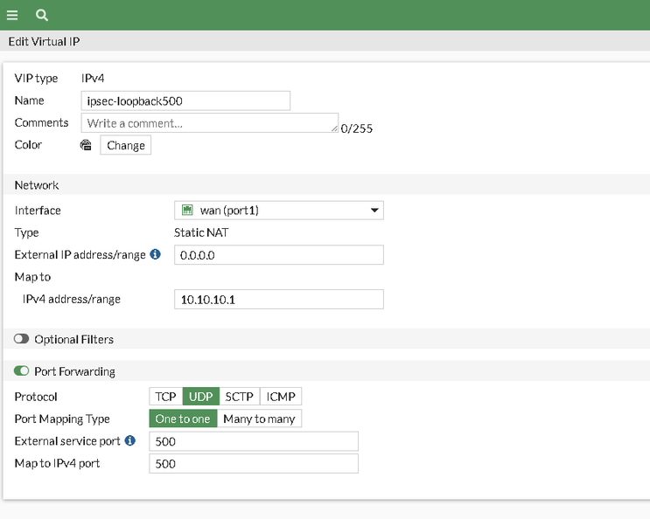The height and width of the screenshot is (519, 650).
Task: Click the Change color button
Action: tap(126, 145)
